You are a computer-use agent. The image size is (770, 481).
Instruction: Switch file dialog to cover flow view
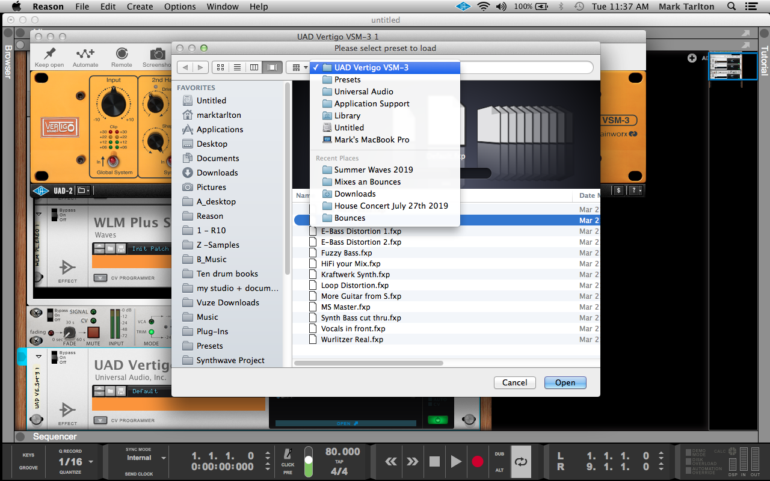pos(271,67)
